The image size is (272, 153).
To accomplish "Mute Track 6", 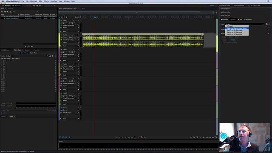I will [74, 93].
